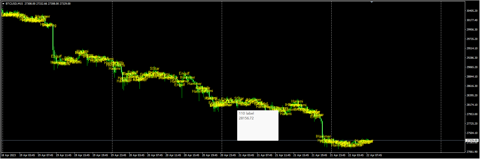480x159 pixels.
Task: Click the 28616.30 price scale label
Action: (472, 86)
